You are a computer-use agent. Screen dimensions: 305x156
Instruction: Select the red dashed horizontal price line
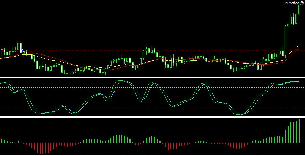point(153,51)
